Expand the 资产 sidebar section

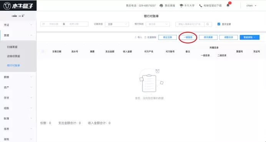[18, 88]
